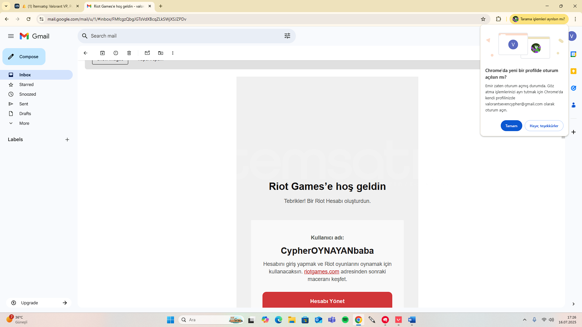
Task: Mark email as unread
Action: pyautogui.click(x=147, y=53)
